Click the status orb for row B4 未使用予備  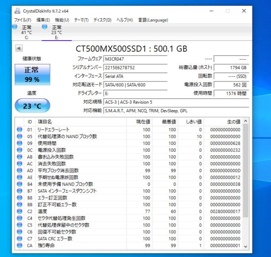coord(20,184)
